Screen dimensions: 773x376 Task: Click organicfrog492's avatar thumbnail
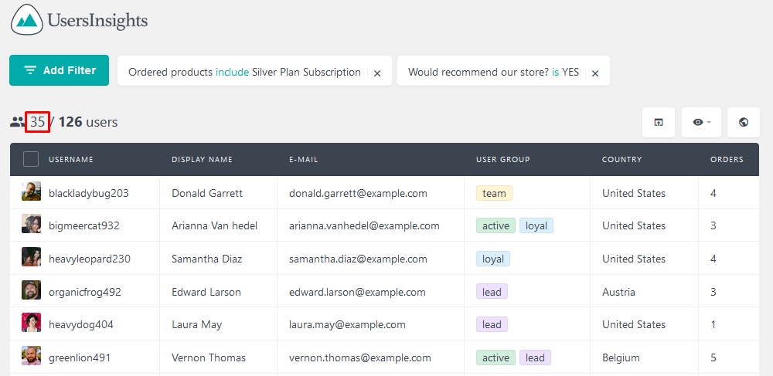pos(31,290)
